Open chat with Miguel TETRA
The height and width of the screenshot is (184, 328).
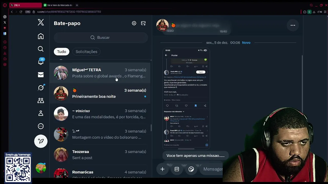100,73
